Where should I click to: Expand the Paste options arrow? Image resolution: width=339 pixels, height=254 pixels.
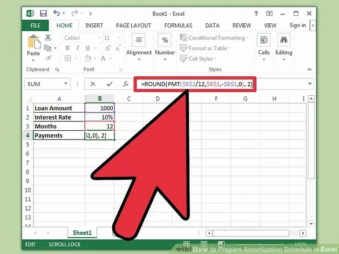(34, 60)
